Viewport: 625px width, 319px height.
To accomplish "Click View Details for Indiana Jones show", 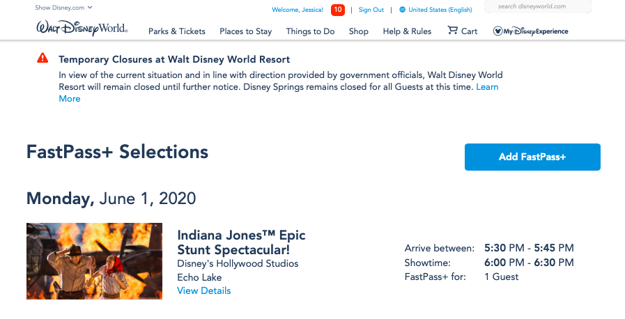I will point(203,290).
